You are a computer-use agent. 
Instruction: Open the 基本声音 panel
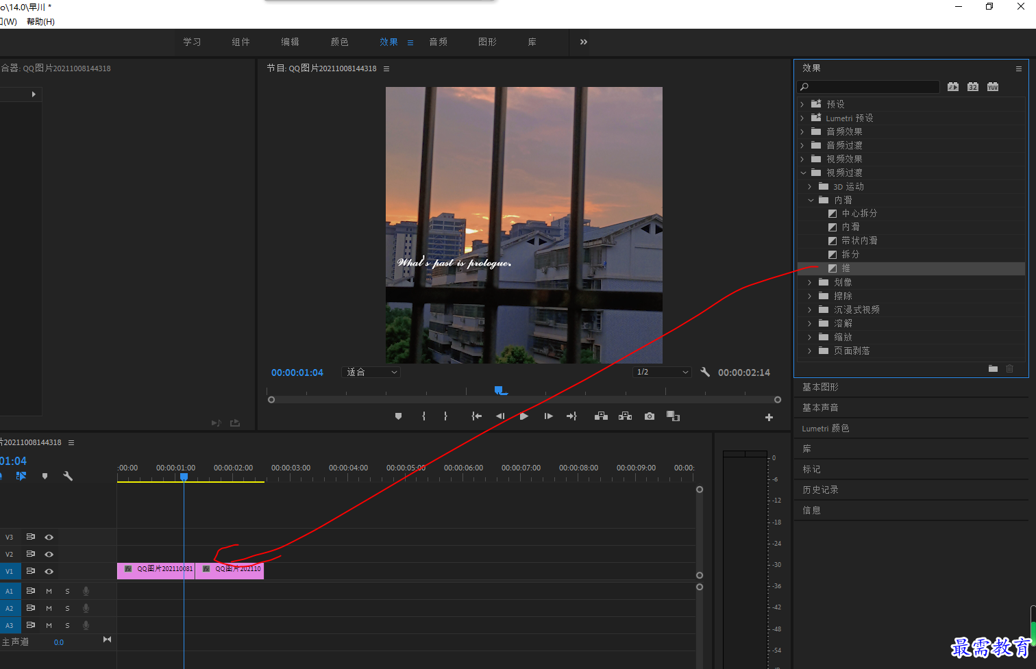pyautogui.click(x=820, y=407)
